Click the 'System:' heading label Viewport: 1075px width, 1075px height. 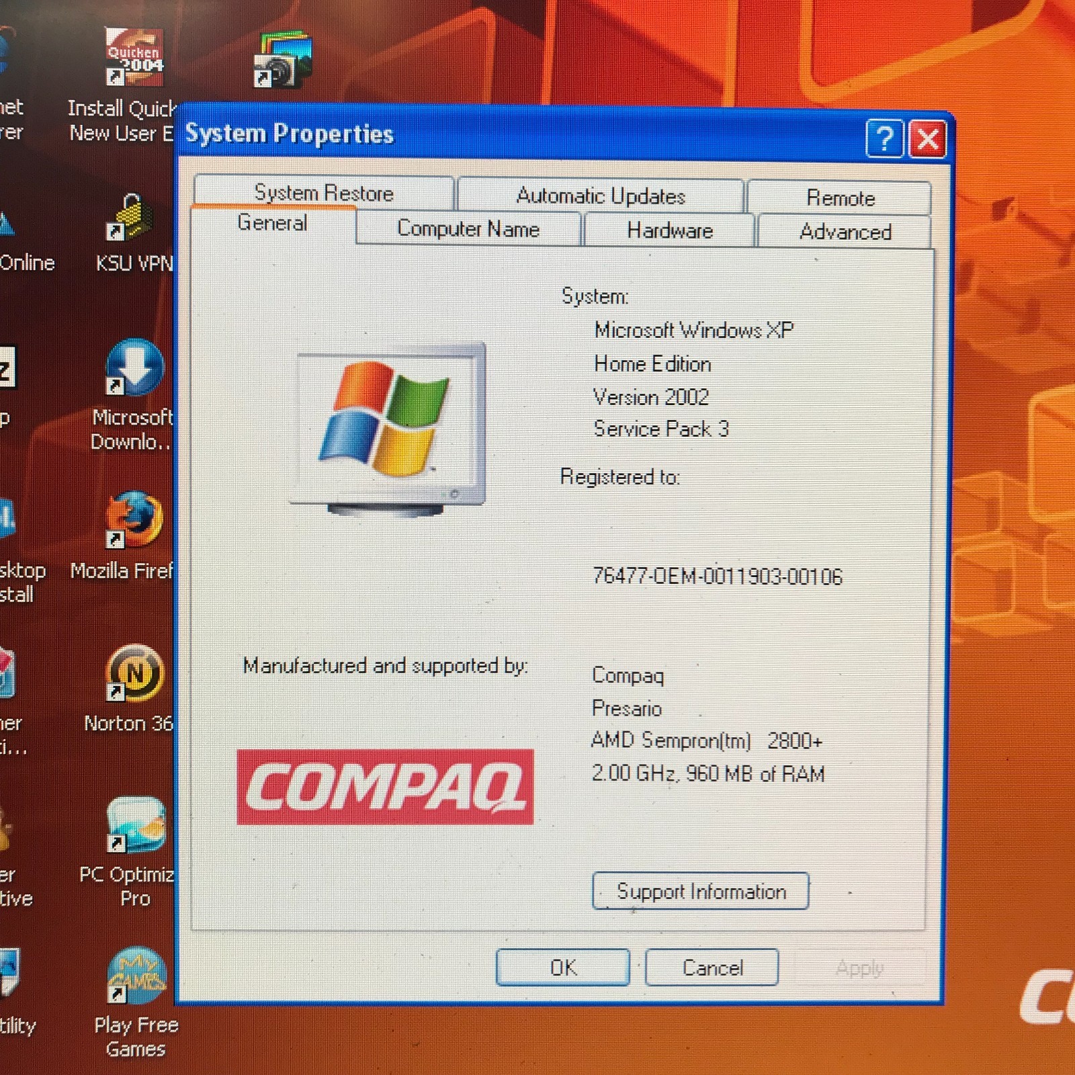[595, 296]
